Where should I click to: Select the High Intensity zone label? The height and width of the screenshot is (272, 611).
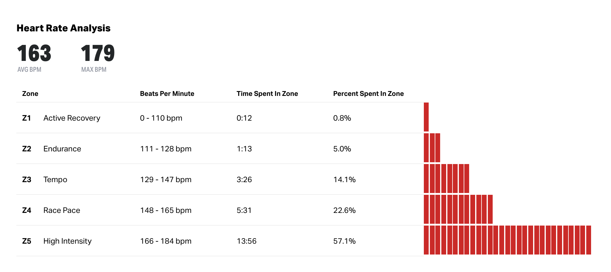pyautogui.click(x=67, y=241)
